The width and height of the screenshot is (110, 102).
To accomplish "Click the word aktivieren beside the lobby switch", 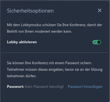I will click(28, 42).
